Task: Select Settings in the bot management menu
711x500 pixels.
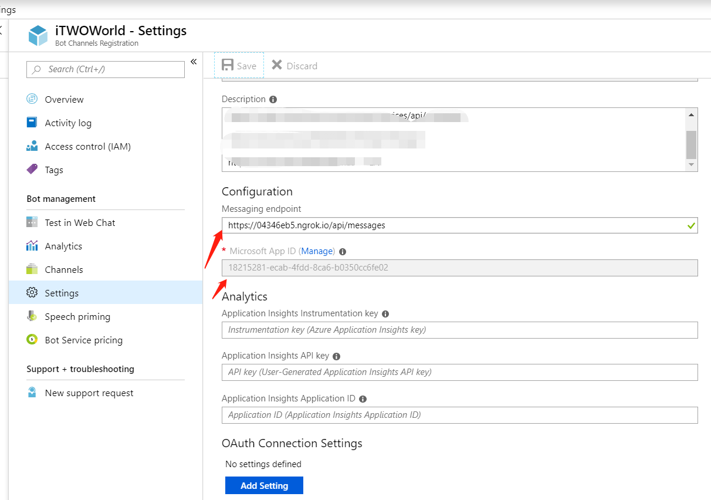Action: pyautogui.click(x=61, y=293)
